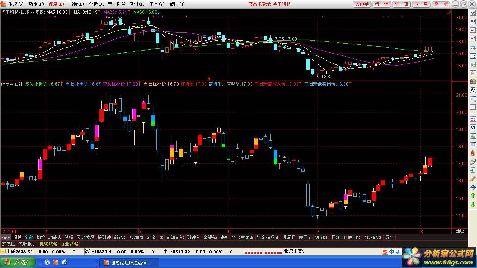Open the ETF icon in sidebar
Viewport: 477px width, 268px height.
[x=473, y=107]
